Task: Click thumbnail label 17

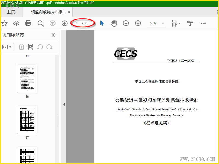Action: pyautogui.click(x=27, y=138)
